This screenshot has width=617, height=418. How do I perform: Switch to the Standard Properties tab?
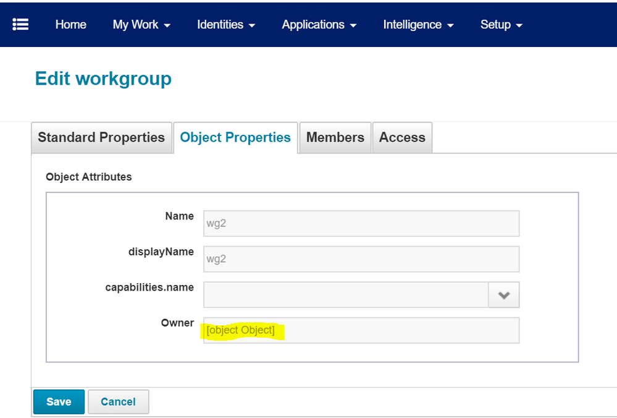(101, 137)
